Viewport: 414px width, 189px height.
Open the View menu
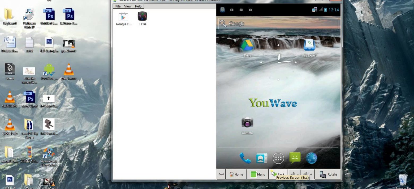[128, 6]
